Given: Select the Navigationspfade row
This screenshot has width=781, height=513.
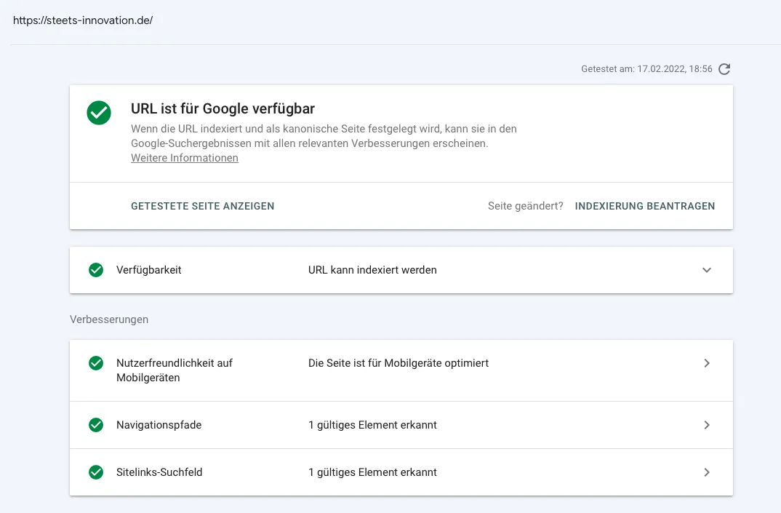Looking at the screenshot, I should coord(401,425).
